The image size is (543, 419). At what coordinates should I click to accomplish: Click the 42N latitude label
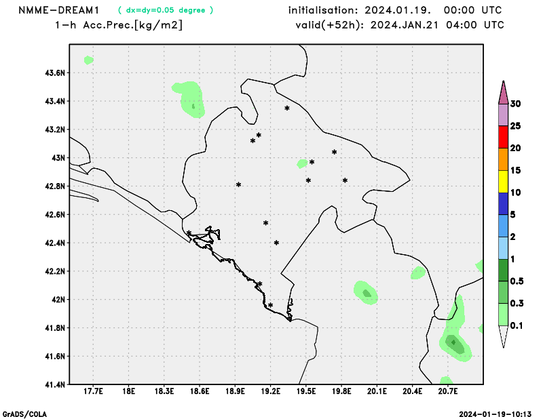(x=58, y=300)
